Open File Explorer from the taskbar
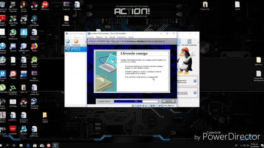264x148 pixels. tap(21, 145)
